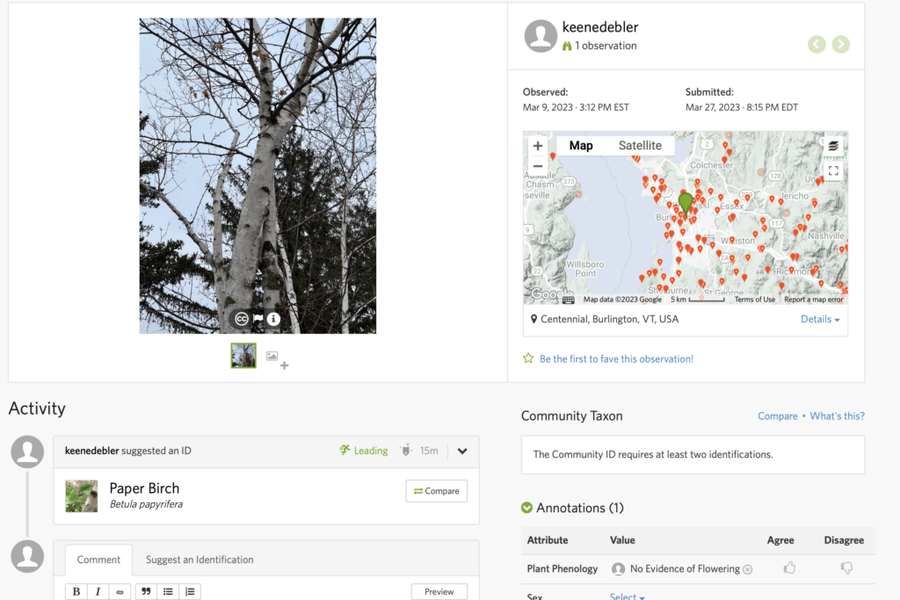Click the Creative Commons license icon on photo
This screenshot has width=900, height=600.
pos(241,319)
